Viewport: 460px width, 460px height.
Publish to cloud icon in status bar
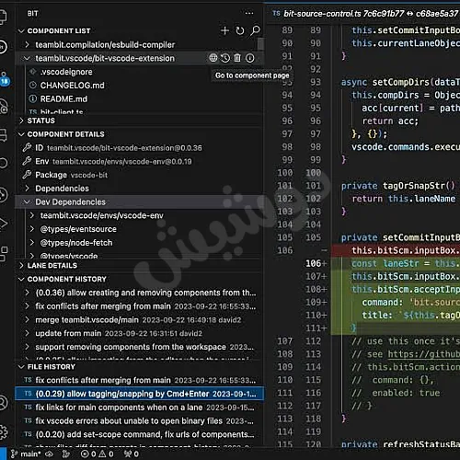point(49,454)
